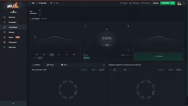Click the round icon before the price inputs
The width and height of the screenshot is (188, 106).
pyautogui.click(x=110, y=70)
